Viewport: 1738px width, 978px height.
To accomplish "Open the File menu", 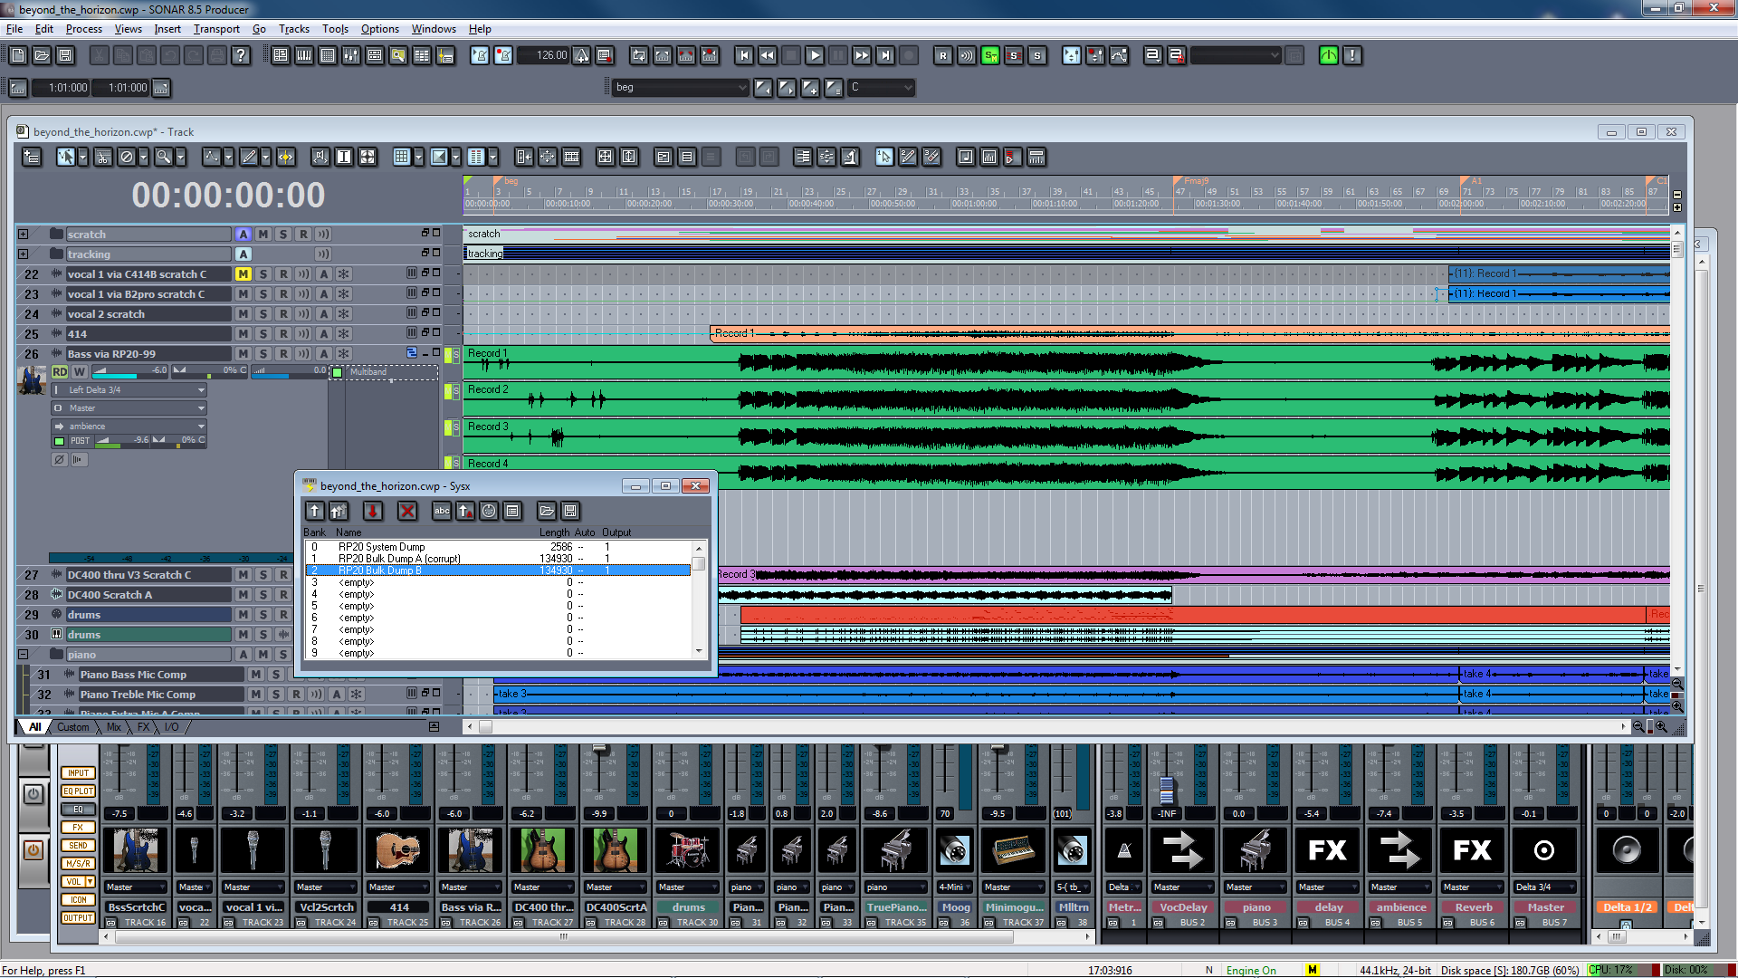I will point(14,29).
